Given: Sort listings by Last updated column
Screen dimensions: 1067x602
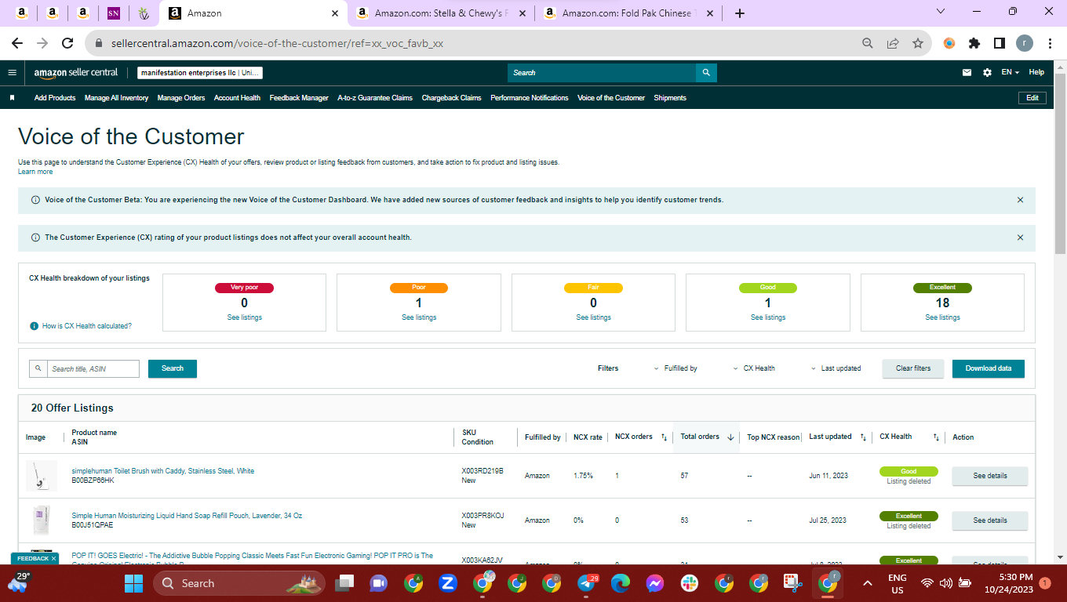Looking at the screenshot, I should [x=863, y=437].
